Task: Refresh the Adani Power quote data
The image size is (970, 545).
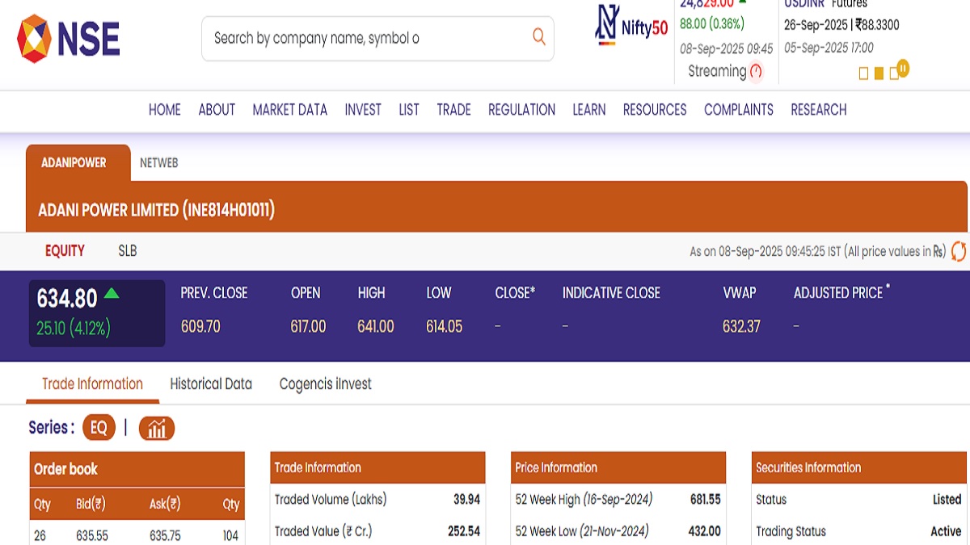Action: [x=959, y=251]
